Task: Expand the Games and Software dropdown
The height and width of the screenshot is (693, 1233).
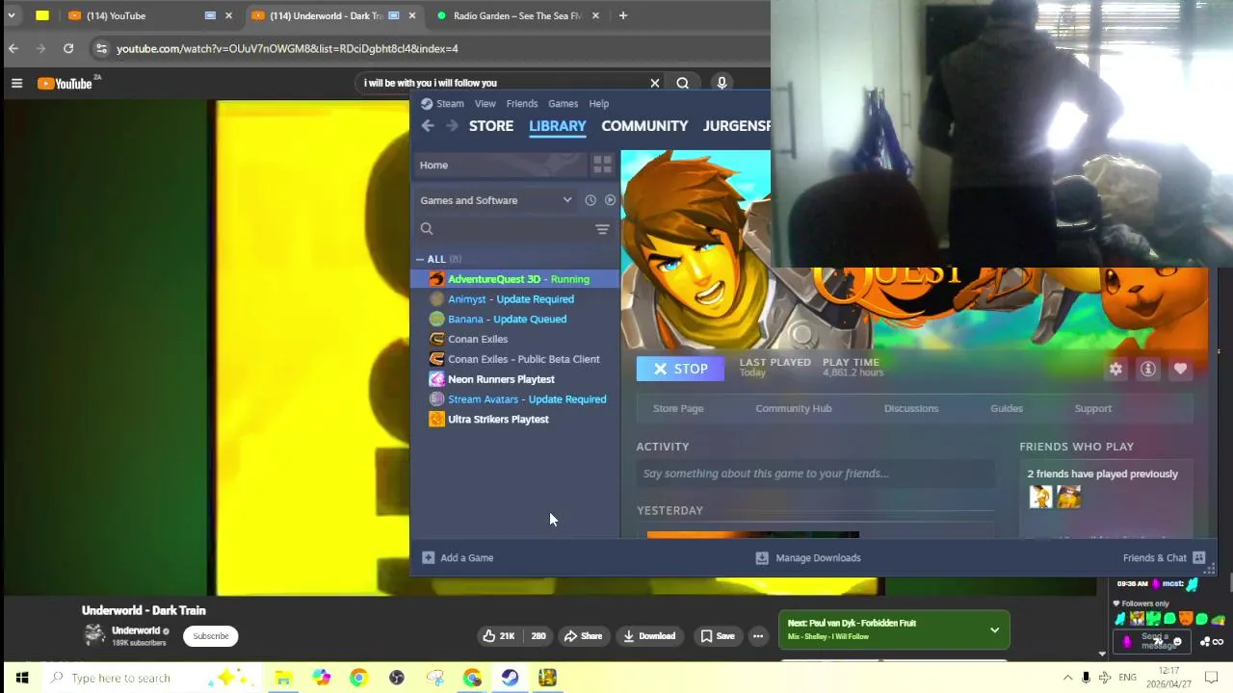Action: (x=496, y=200)
